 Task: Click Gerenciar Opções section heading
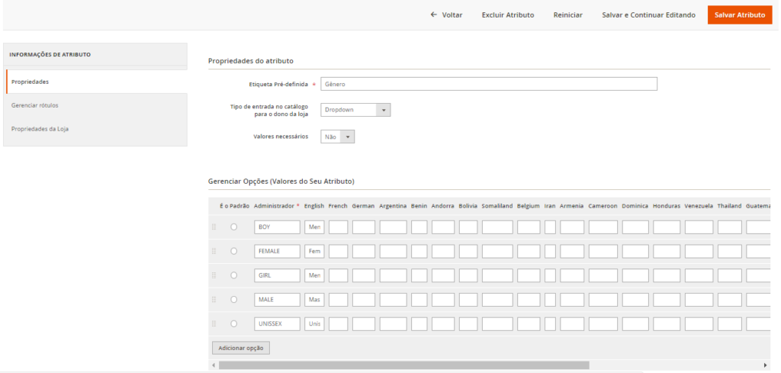(281, 182)
